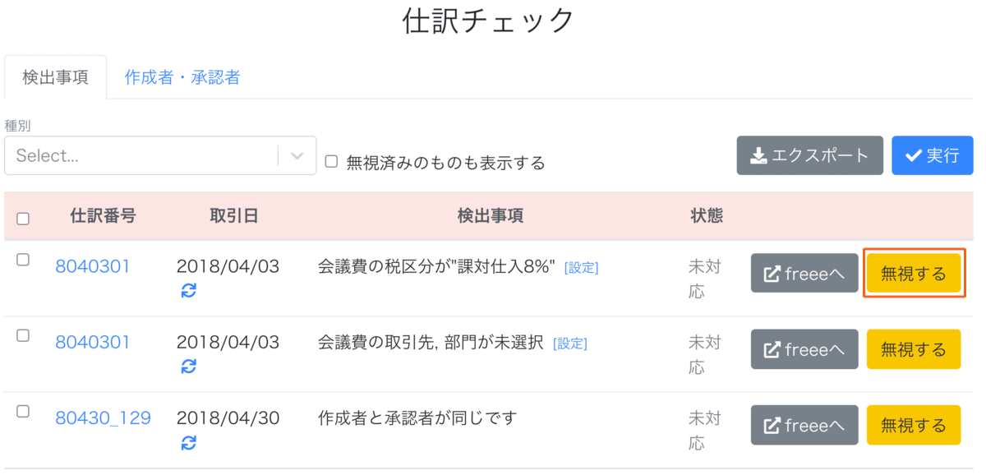Switch to the 作成者・承認者 tab
This screenshot has width=986, height=475.
pyautogui.click(x=182, y=77)
